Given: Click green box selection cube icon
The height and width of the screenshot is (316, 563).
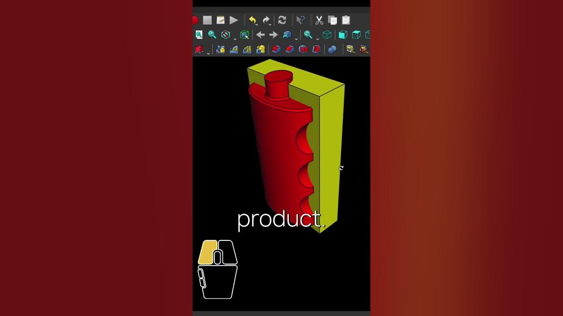Looking at the screenshot, I should point(244,35).
